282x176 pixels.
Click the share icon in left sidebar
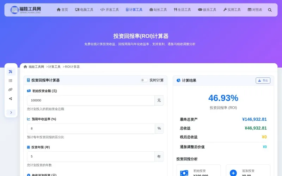point(11,99)
